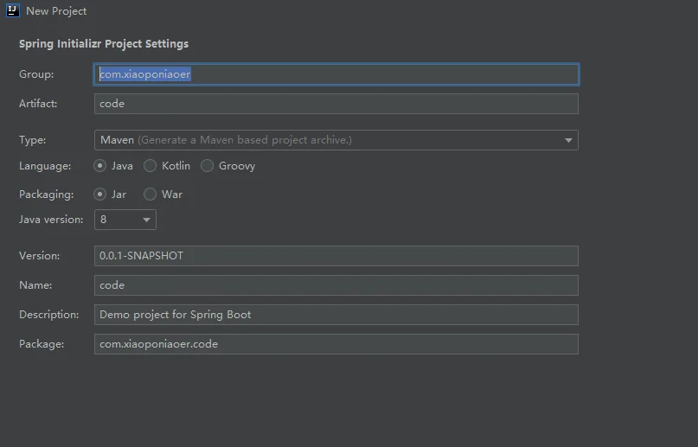
Task: Click the Type: label
Action: click(x=33, y=140)
